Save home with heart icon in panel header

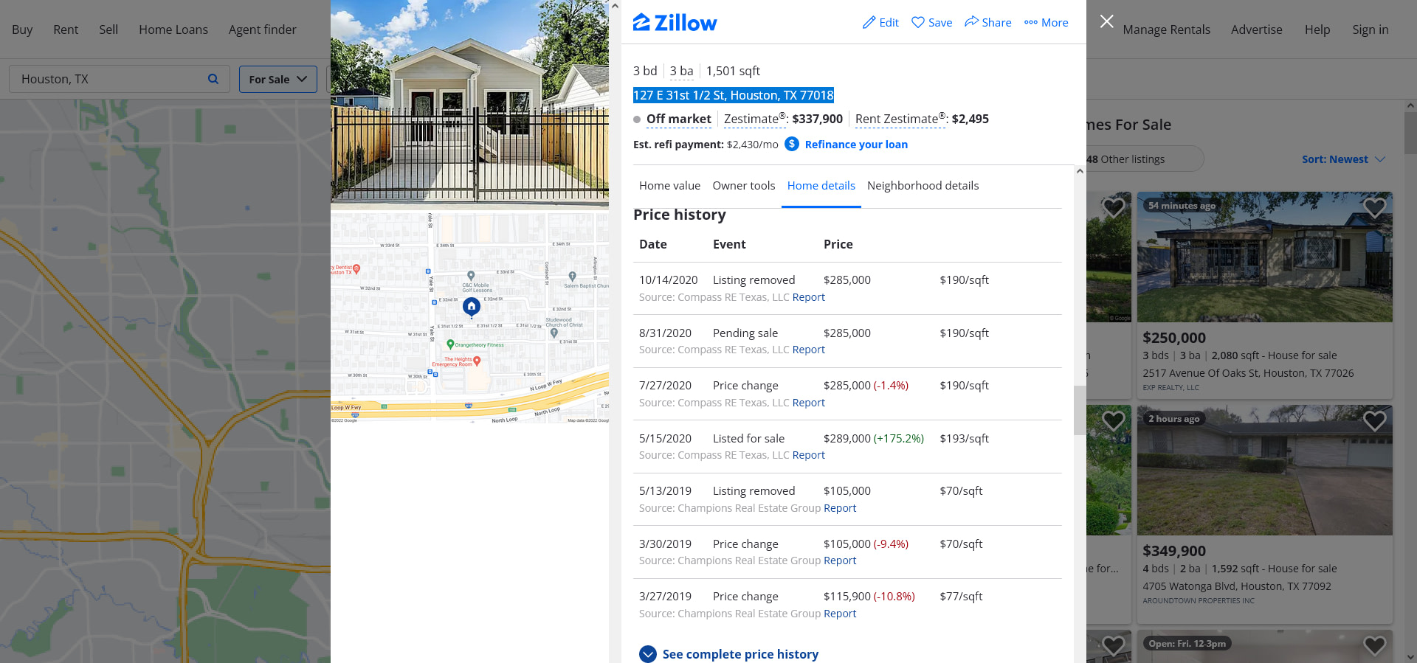tap(918, 23)
